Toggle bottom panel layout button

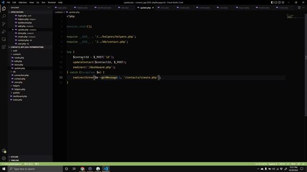click(x=276, y=2)
